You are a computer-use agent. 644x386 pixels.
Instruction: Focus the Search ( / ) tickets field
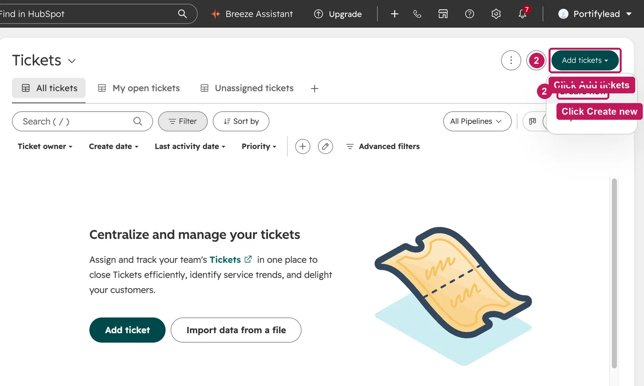[x=82, y=121]
